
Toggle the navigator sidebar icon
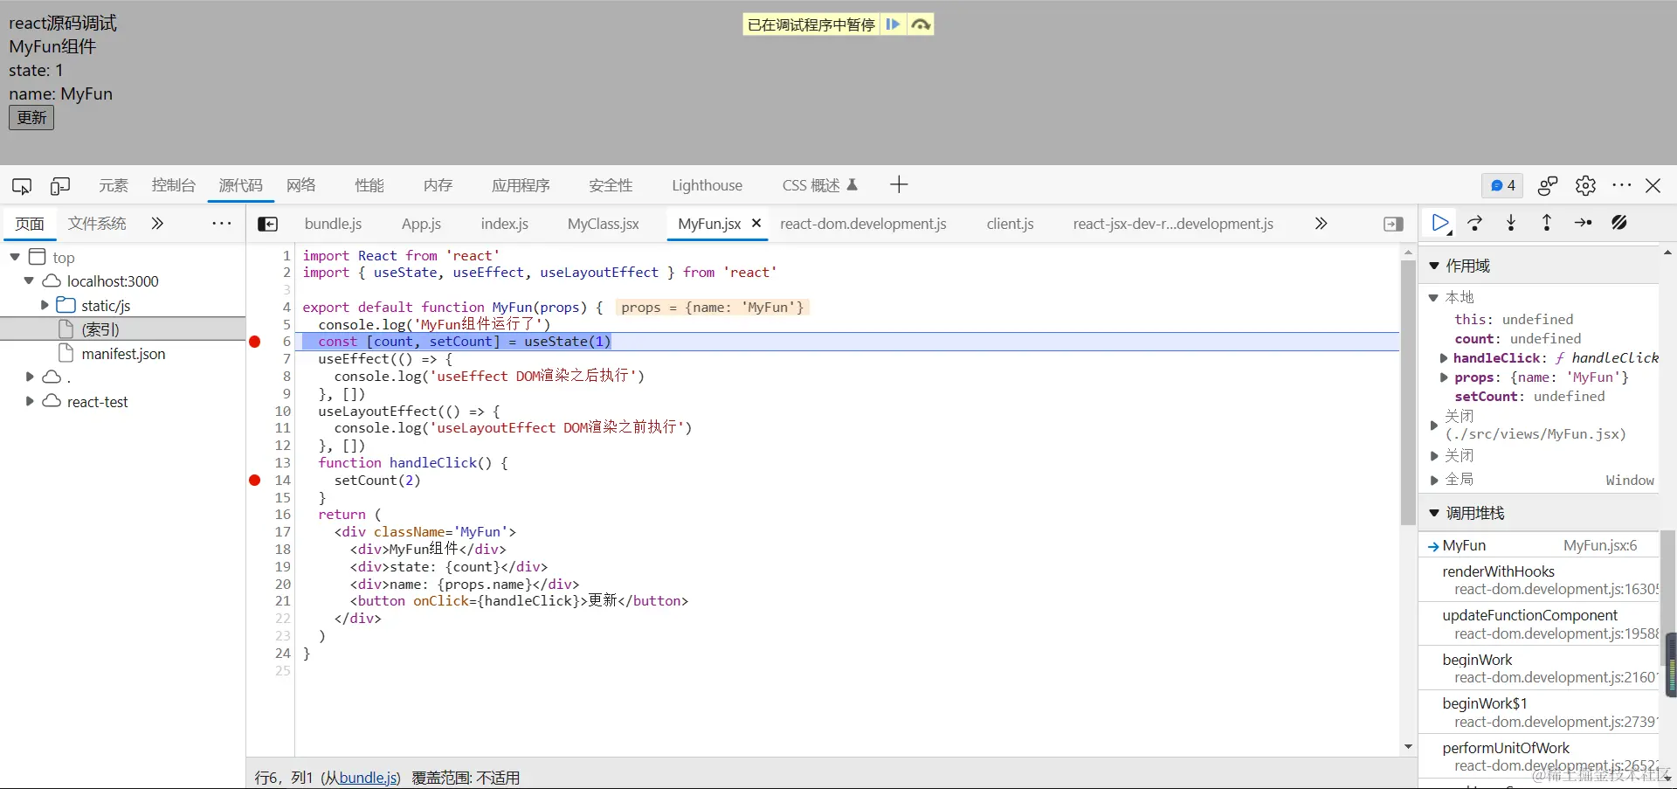click(x=268, y=224)
